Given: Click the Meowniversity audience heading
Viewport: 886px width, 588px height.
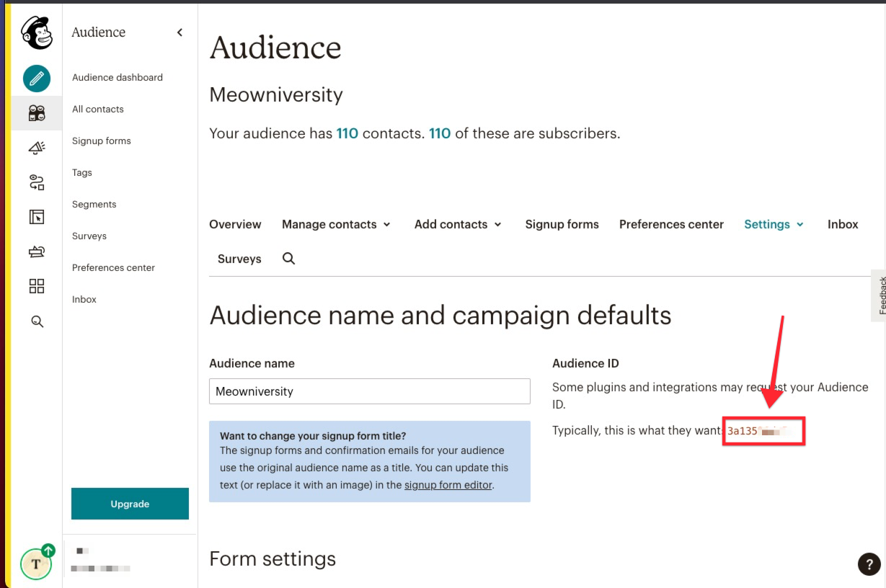Looking at the screenshot, I should [x=276, y=95].
